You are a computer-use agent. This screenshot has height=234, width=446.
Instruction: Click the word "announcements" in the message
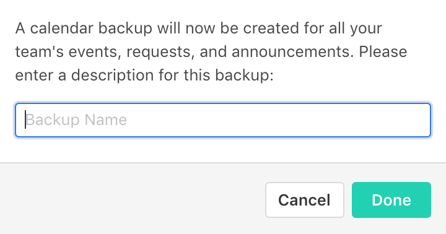pos(292,52)
